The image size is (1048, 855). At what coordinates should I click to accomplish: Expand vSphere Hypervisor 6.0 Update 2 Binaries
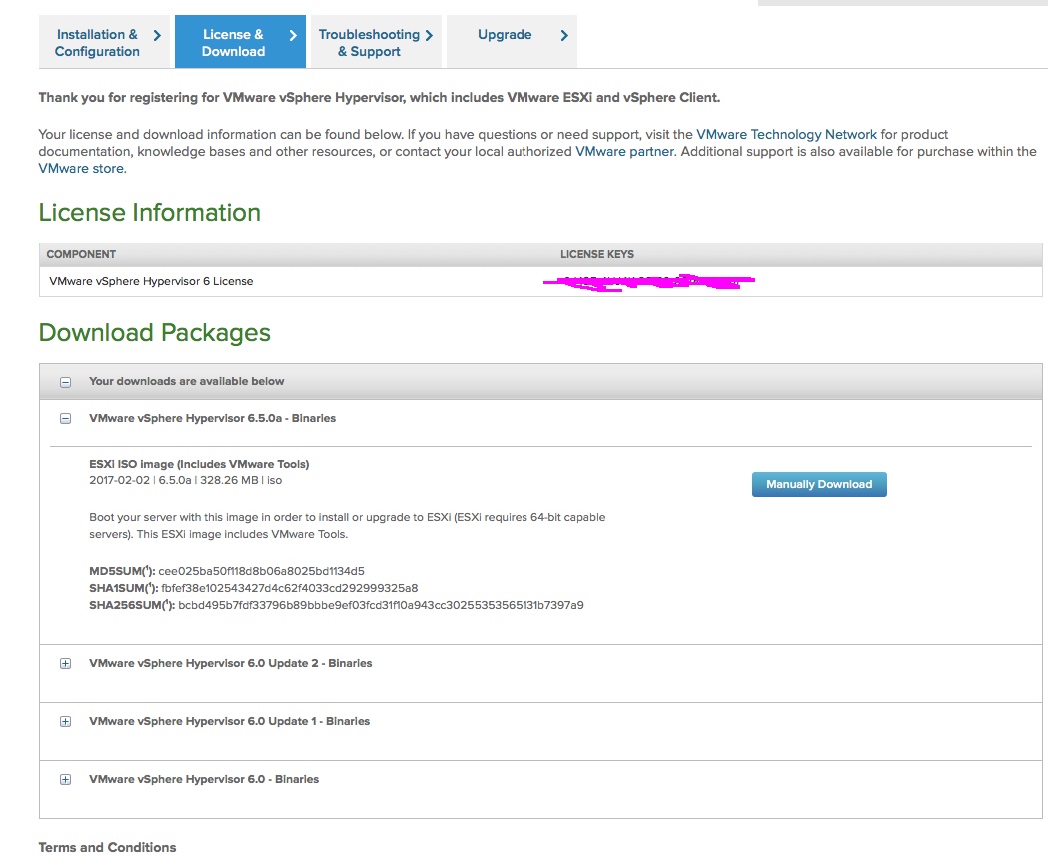click(66, 664)
